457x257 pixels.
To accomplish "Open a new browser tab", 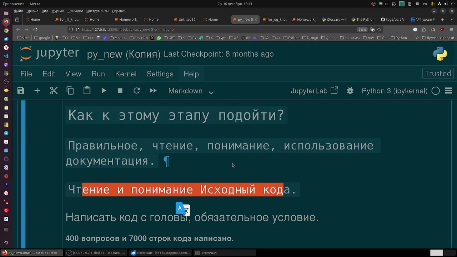I will (442, 19).
